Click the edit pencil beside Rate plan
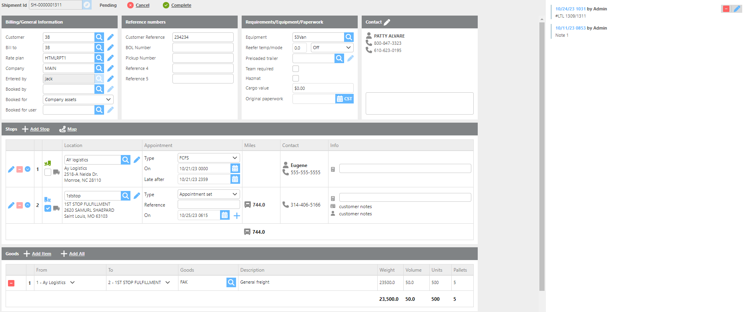The image size is (745, 312). click(x=110, y=58)
